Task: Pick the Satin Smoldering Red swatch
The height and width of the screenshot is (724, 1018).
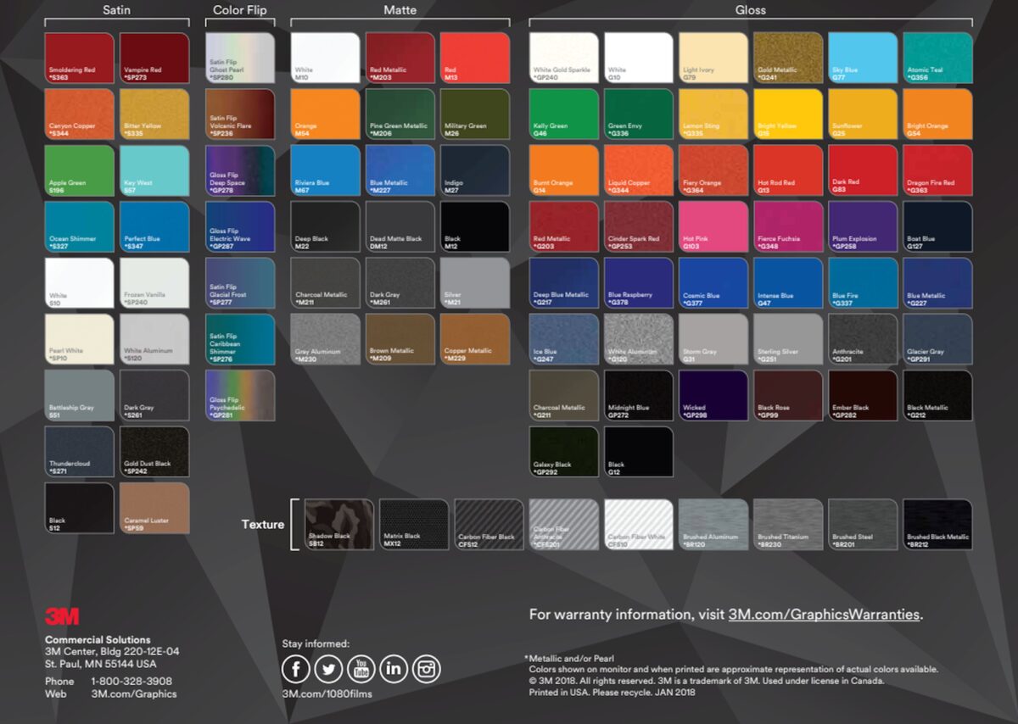Action: pos(79,57)
